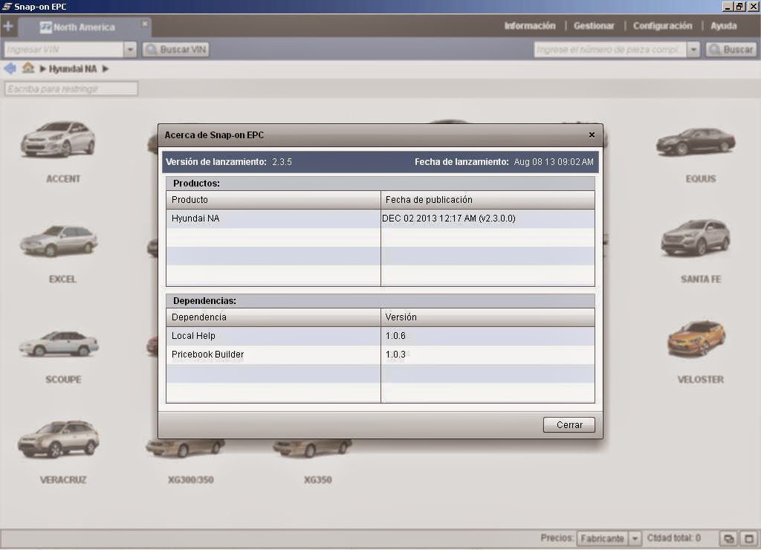The width and height of the screenshot is (761, 550).
Task: Click the Versión column header
Action: click(488, 317)
